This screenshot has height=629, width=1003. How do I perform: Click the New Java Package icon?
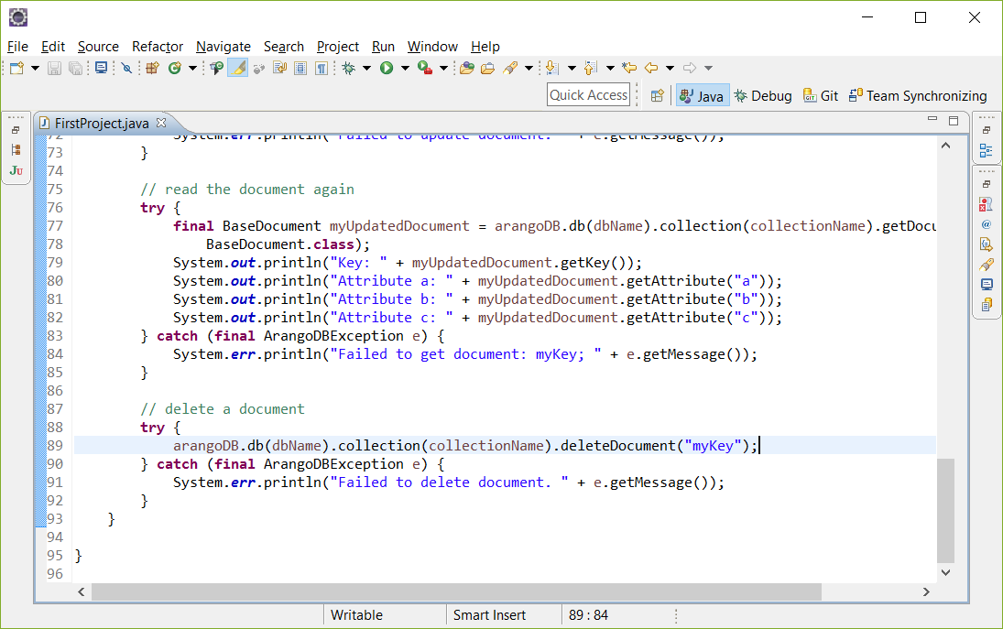(152, 68)
